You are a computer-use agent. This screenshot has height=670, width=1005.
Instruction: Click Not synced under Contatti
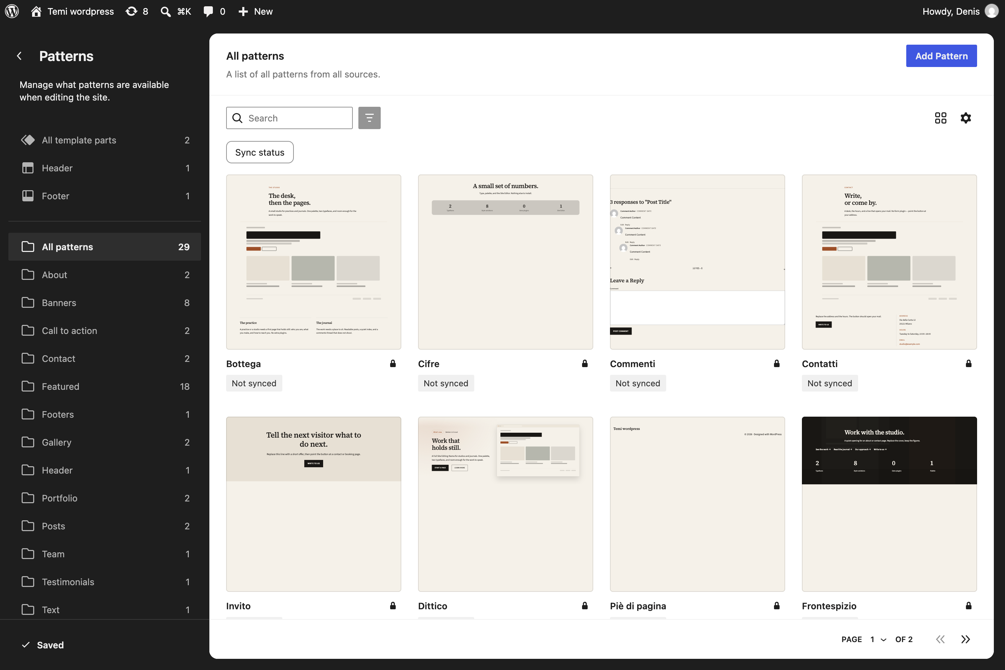pos(830,383)
